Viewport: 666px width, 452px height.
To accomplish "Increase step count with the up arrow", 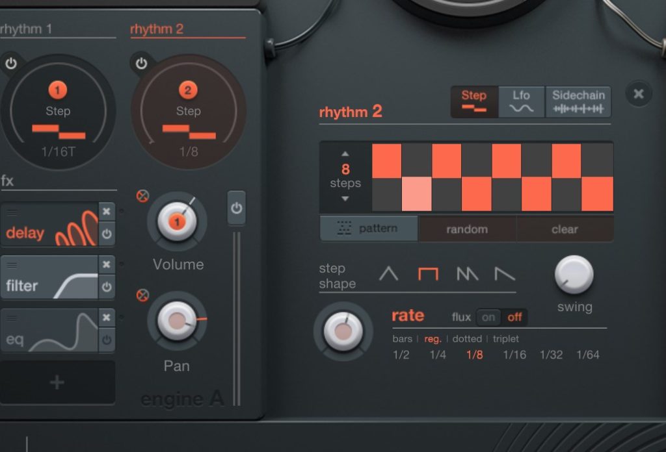I will 345,154.
